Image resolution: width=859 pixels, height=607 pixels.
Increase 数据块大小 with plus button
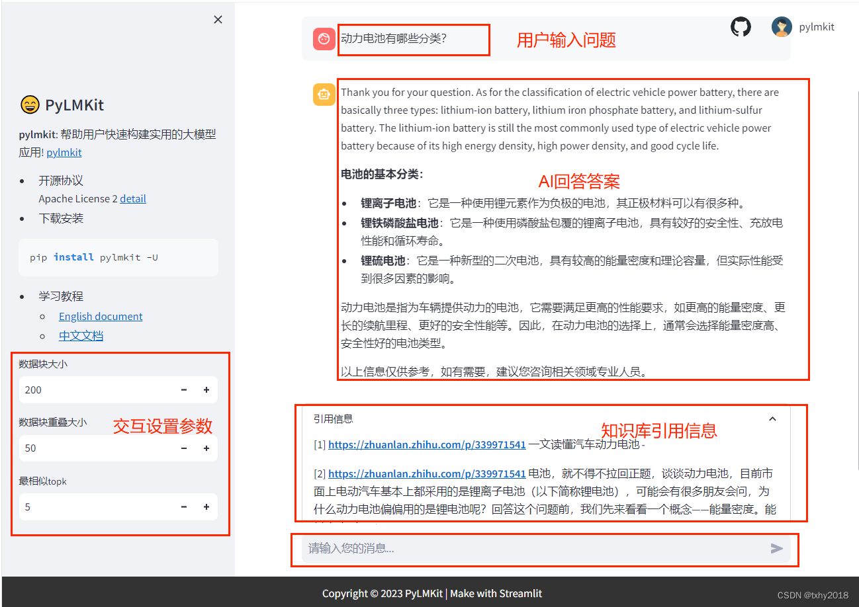[x=206, y=390]
